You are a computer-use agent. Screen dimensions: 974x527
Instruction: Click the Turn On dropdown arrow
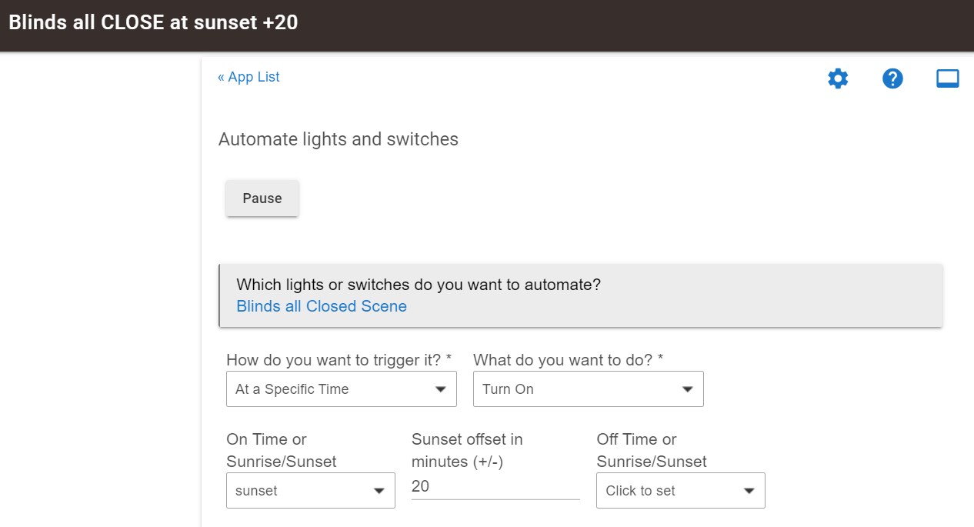pos(688,389)
